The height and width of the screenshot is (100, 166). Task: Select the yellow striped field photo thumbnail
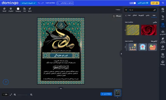pos(132,30)
